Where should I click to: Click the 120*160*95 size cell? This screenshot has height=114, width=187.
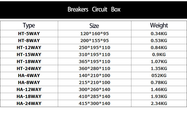[94, 33]
